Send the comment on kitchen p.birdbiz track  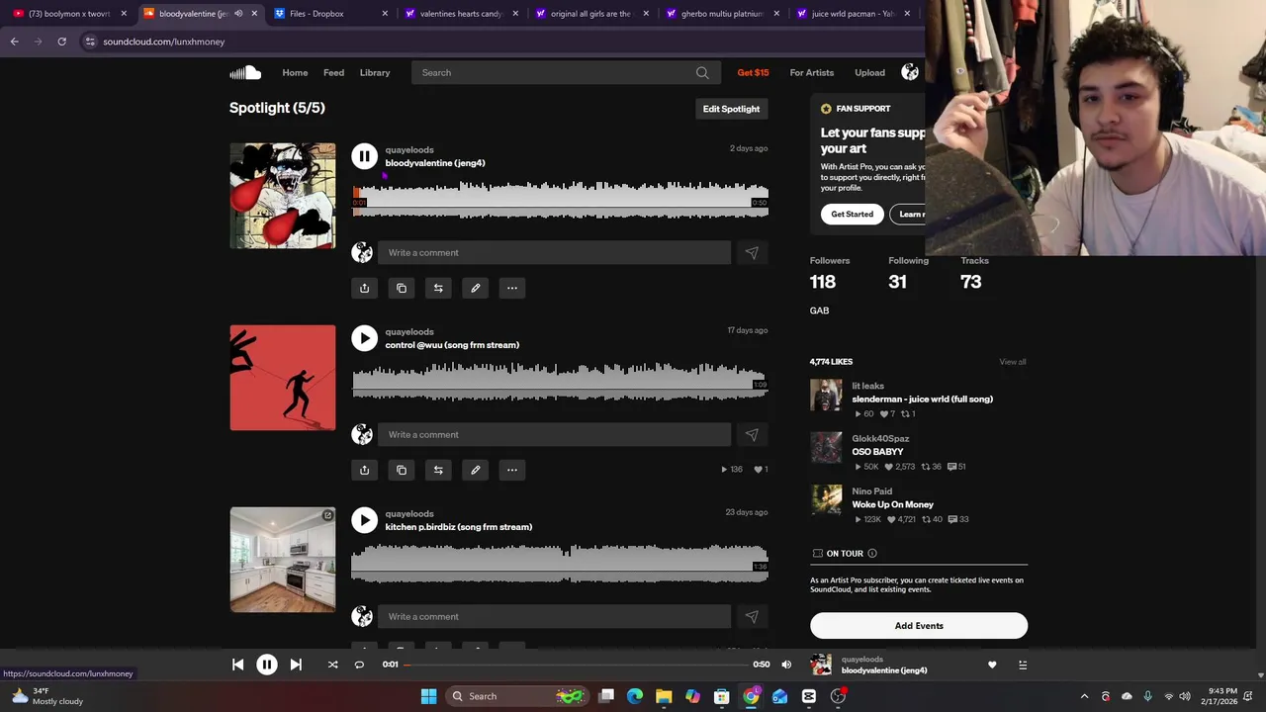click(x=752, y=616)
